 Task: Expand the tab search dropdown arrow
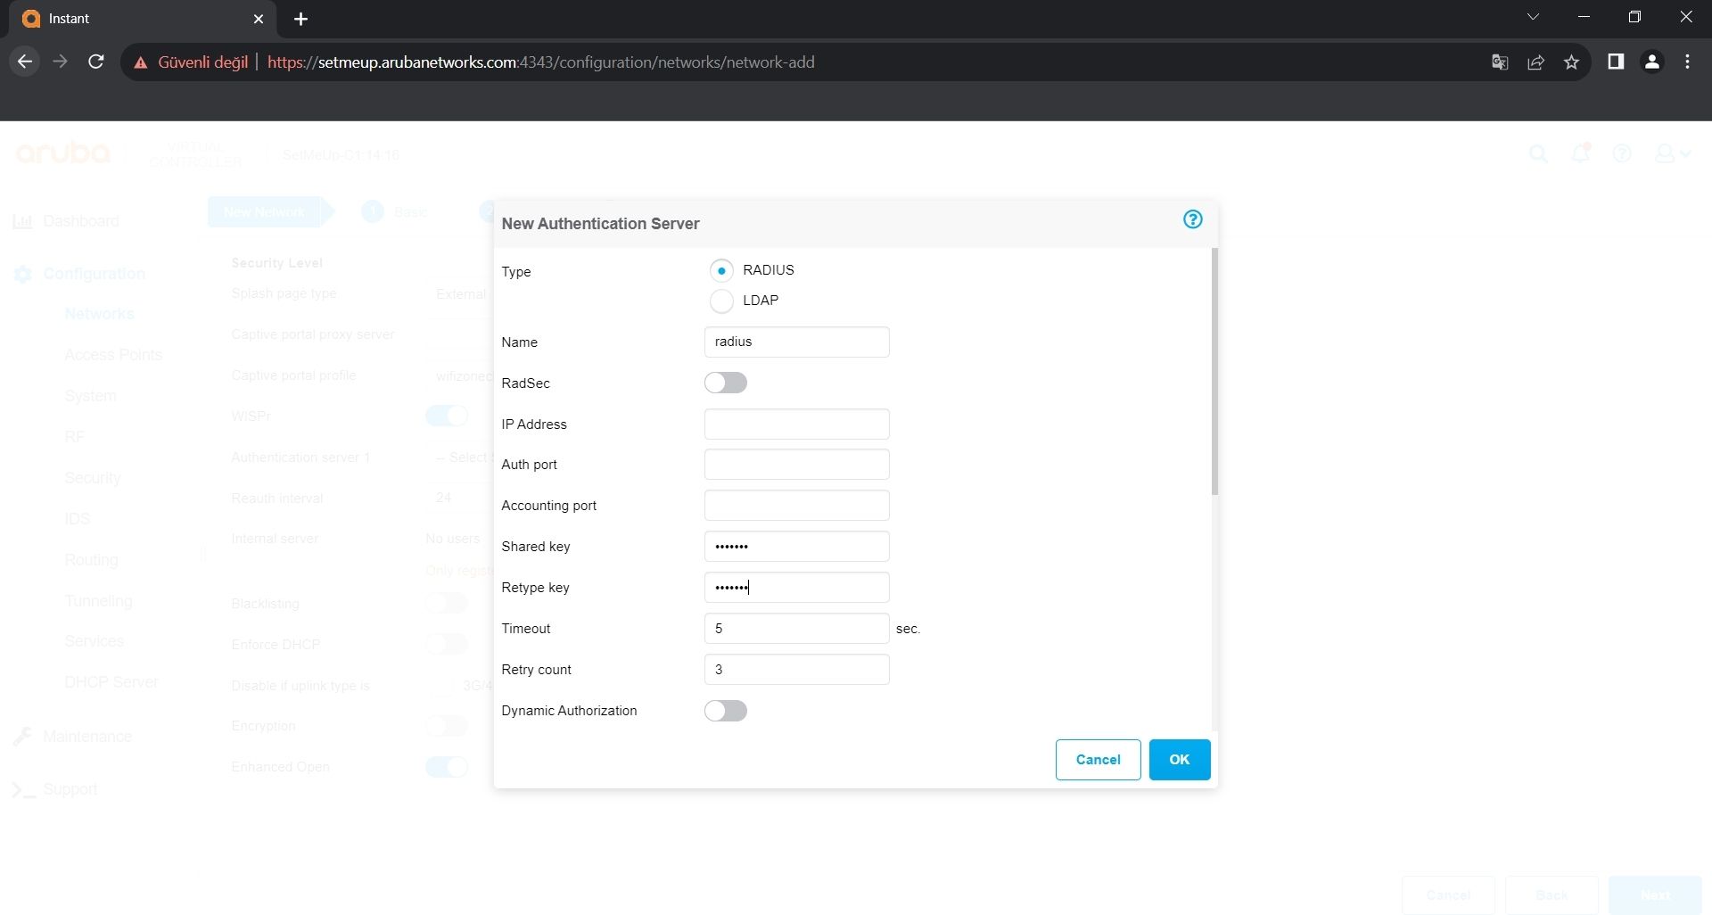click(1533, 18)
